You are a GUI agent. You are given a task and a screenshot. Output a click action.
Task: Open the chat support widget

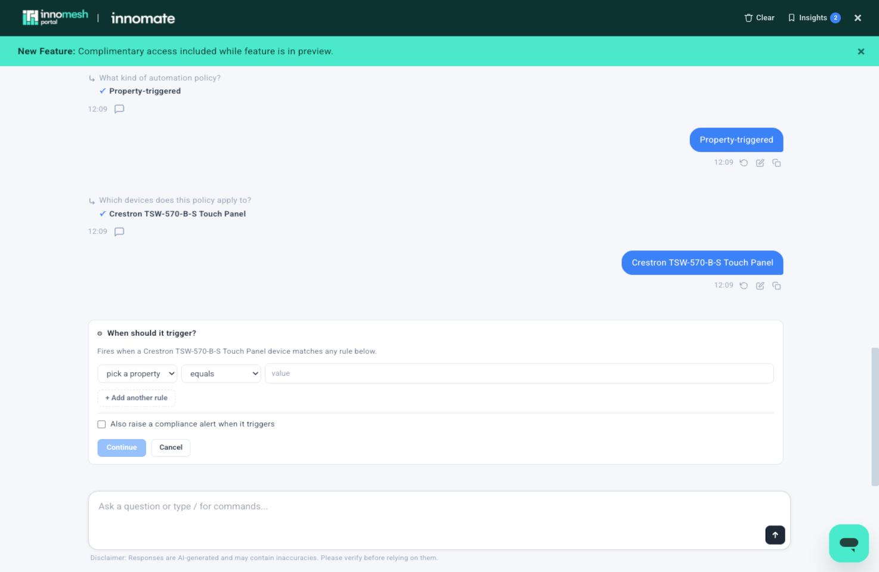coord(849,543)
